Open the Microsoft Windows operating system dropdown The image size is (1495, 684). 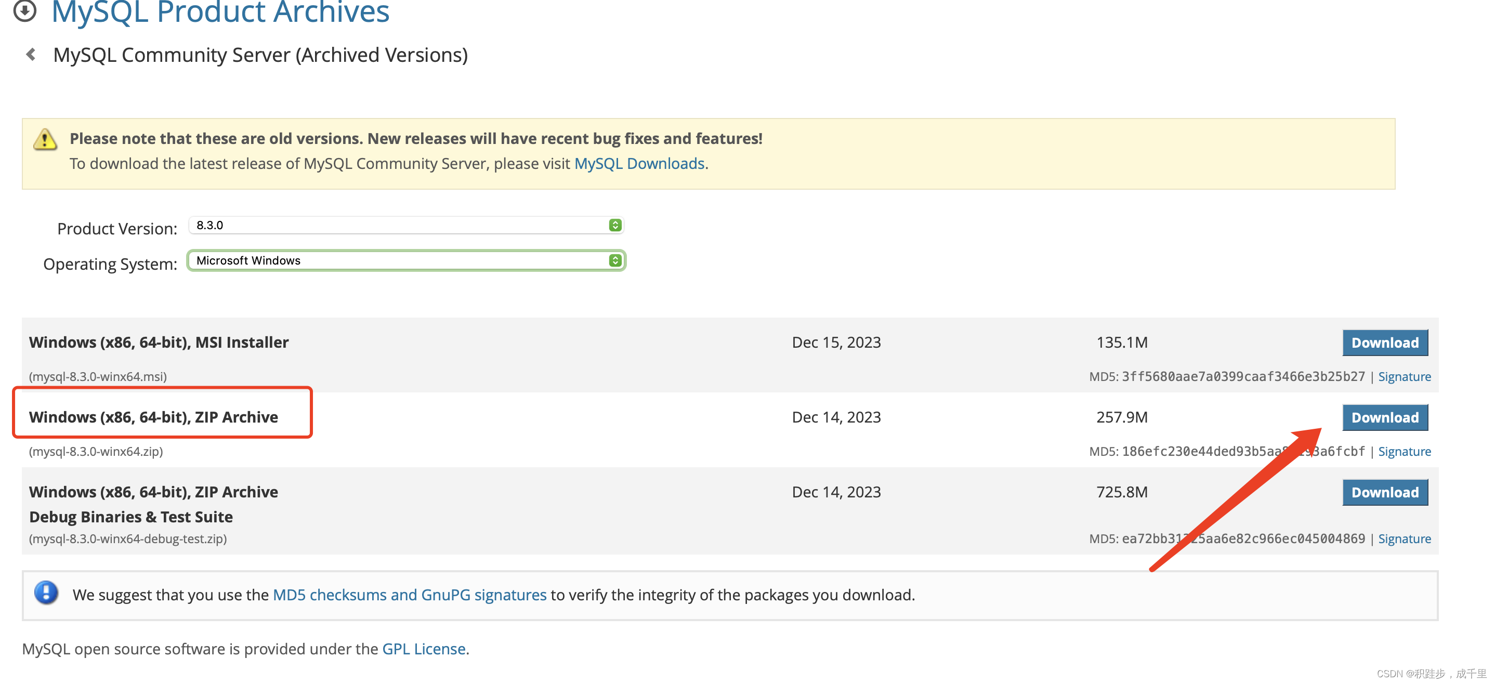(x=400, y=260)
